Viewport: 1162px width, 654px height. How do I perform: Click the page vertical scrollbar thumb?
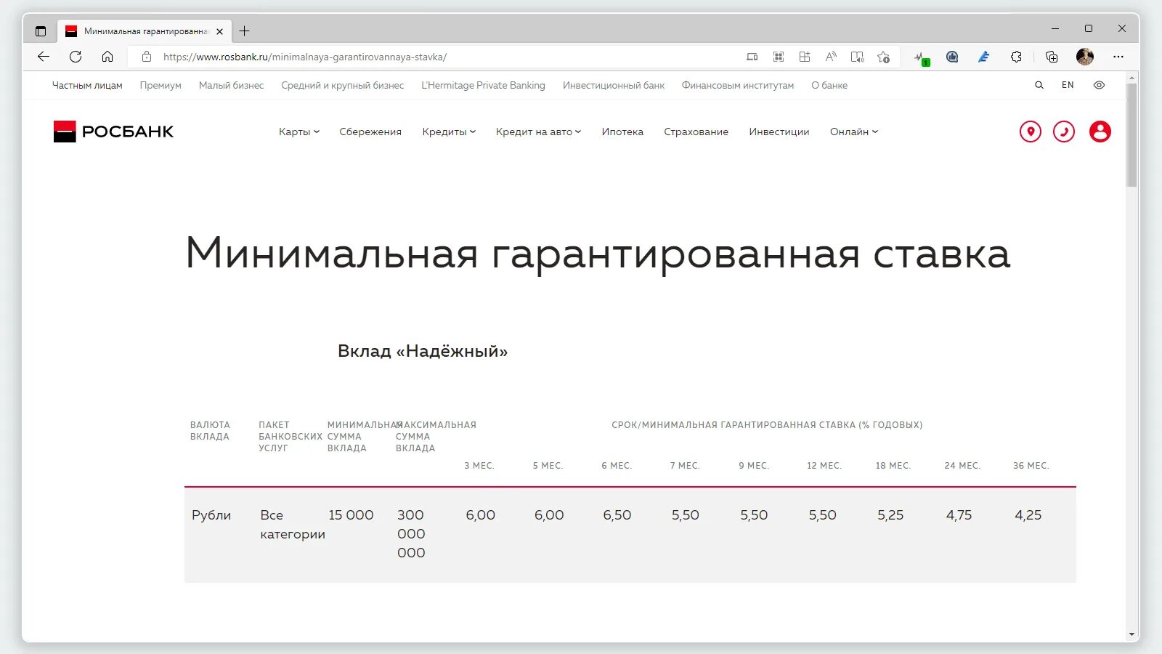pos(1131,135)
